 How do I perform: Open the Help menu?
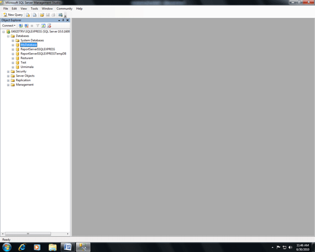(x=79, y=9)
